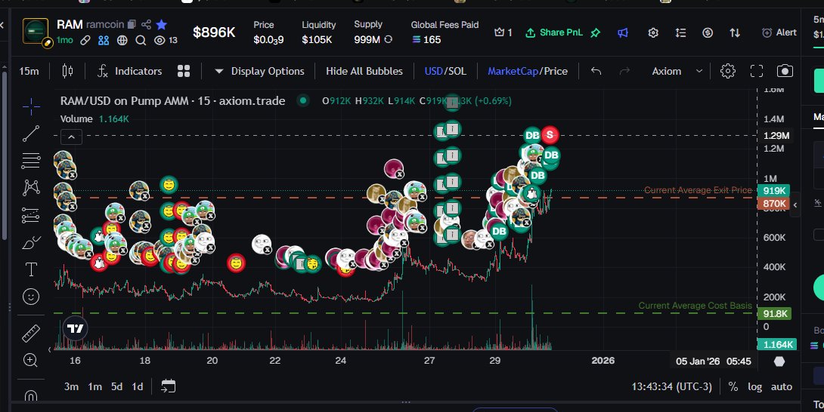The width and height of the screenshot is (824, 412).
Task: Open the holders group icon under RAM
Action: tap(104, 40)
